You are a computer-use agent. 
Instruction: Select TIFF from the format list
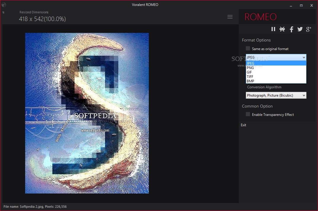pyautogui.click(x=276, y=76)
